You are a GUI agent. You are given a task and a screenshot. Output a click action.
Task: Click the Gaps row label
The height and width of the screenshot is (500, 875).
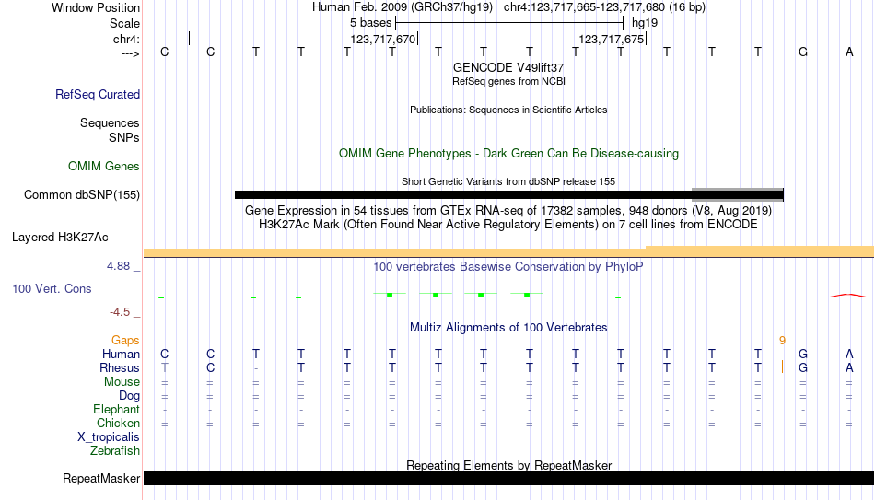click(x=125, y=341)
